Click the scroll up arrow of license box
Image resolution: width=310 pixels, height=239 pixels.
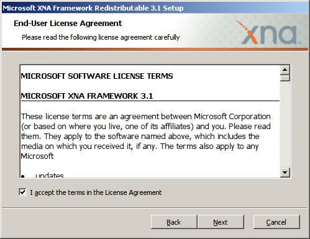pos(285,70)
